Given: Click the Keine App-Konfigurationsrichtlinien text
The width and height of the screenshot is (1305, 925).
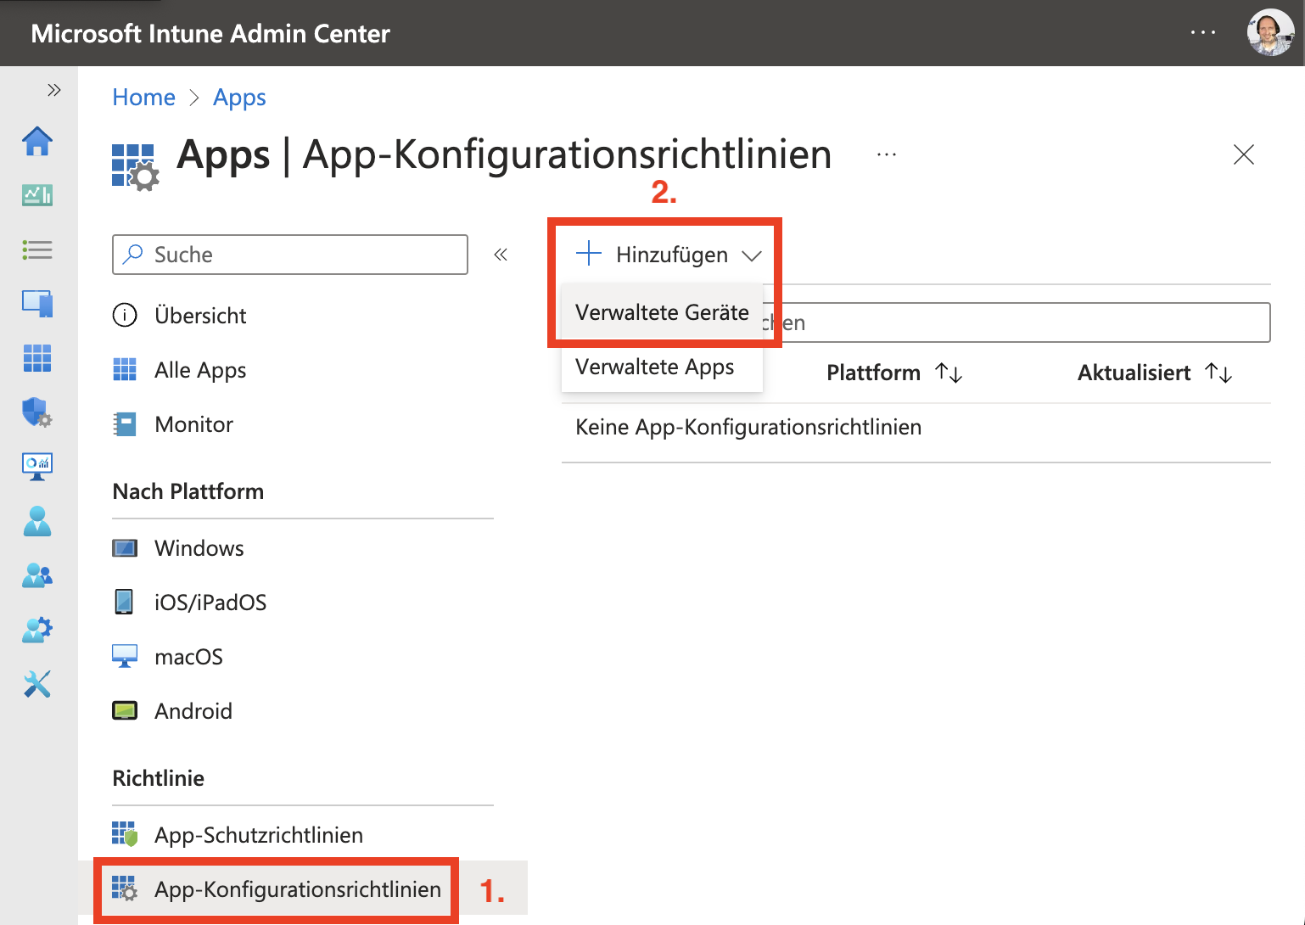Looking at the screenshot, I should coord(748,427).
